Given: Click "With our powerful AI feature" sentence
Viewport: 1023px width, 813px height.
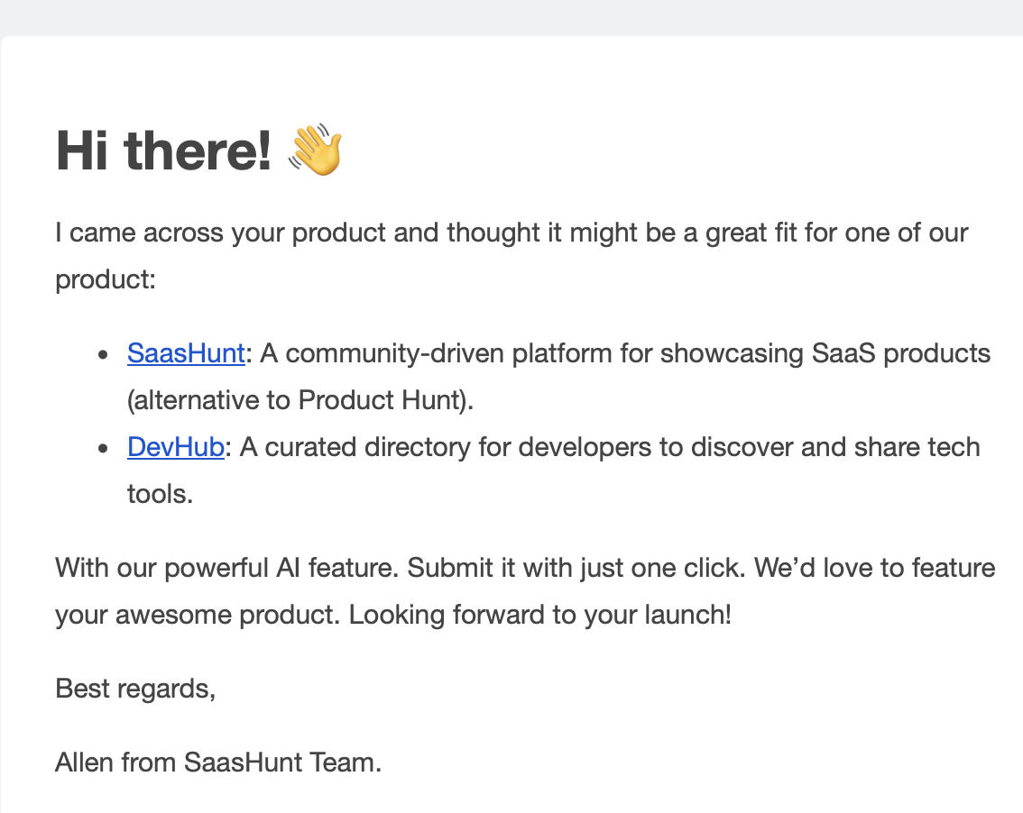Looking at the screenshot, I should click(227, 568).
